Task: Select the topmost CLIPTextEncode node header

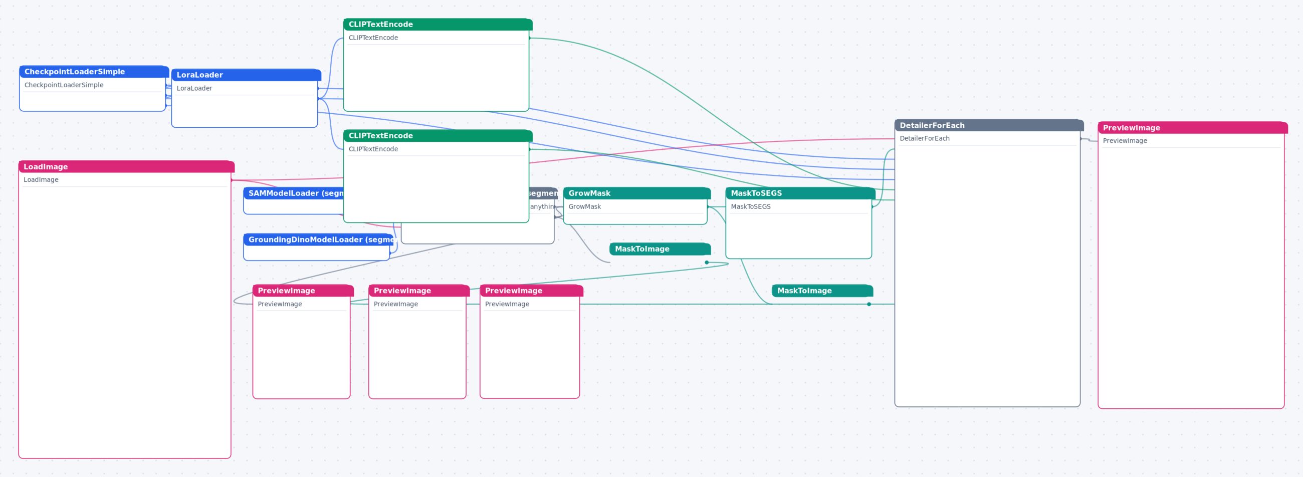Action: click(438, 24)
